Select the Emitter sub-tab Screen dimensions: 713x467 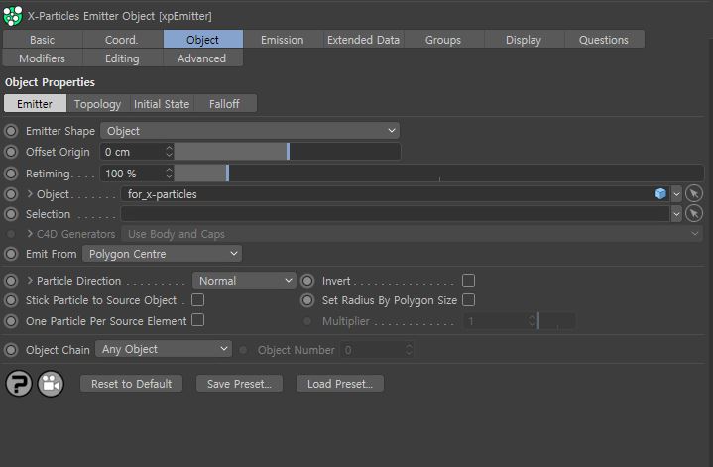pos(35,104)
